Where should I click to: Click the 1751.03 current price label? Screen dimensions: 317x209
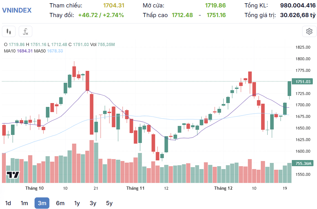coord(302,82)
